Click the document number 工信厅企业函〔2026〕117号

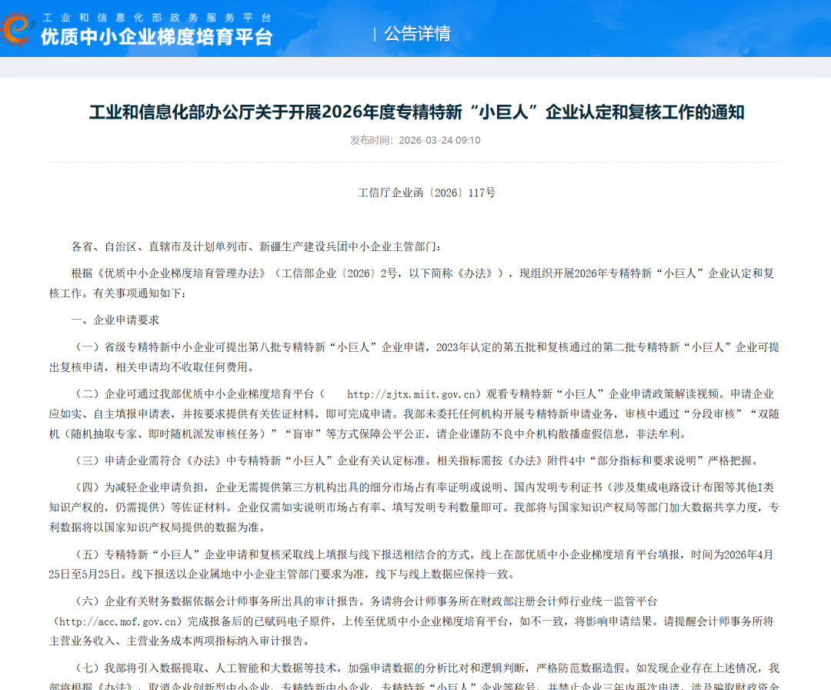click(x=426, y=193)
